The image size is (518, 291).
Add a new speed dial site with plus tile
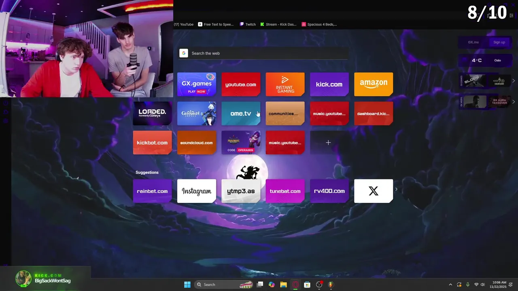(x=329, y=143)
